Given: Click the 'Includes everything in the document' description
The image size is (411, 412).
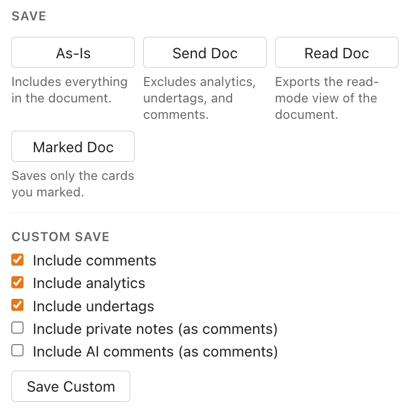Looking at the screenshot, I should (x=70, y=90).
